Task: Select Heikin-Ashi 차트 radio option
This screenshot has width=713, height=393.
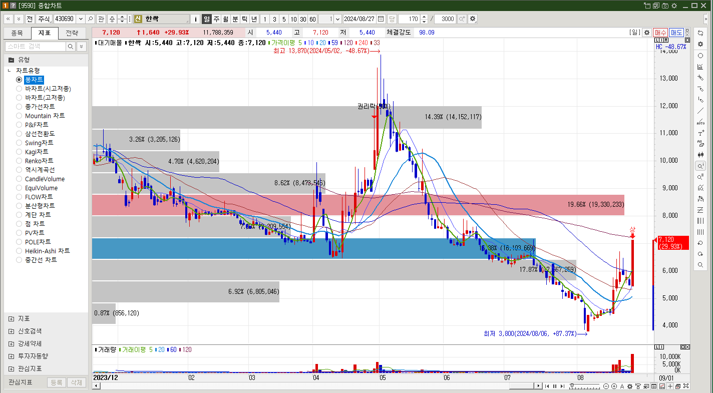Action: pyautogui.click(x=19, y=251)
